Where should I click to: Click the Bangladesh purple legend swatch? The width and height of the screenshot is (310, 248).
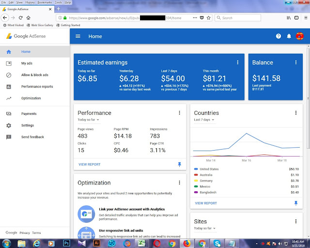[x=196, y=192]
